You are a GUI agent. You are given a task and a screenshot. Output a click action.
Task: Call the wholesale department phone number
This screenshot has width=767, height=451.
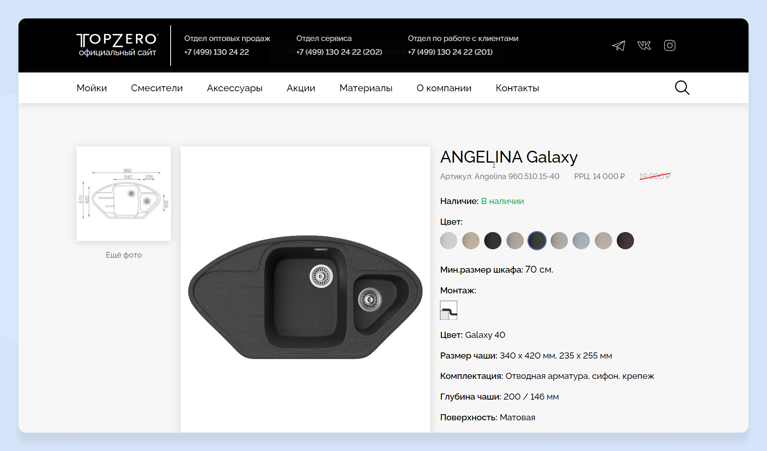(x=216, y=52)
